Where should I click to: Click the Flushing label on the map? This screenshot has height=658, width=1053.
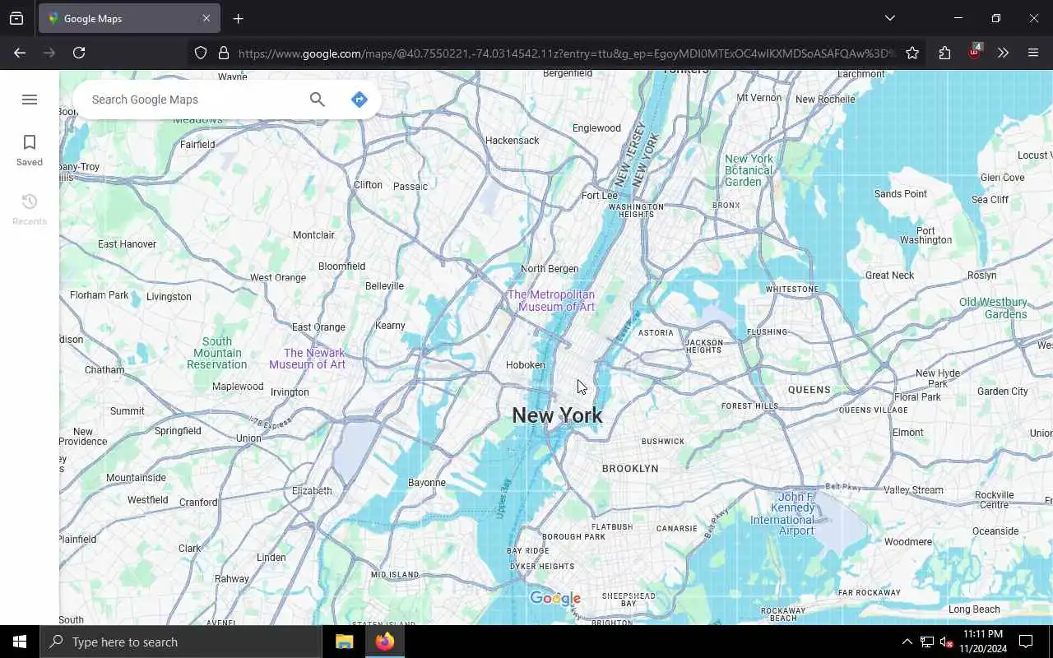(767, 332)
